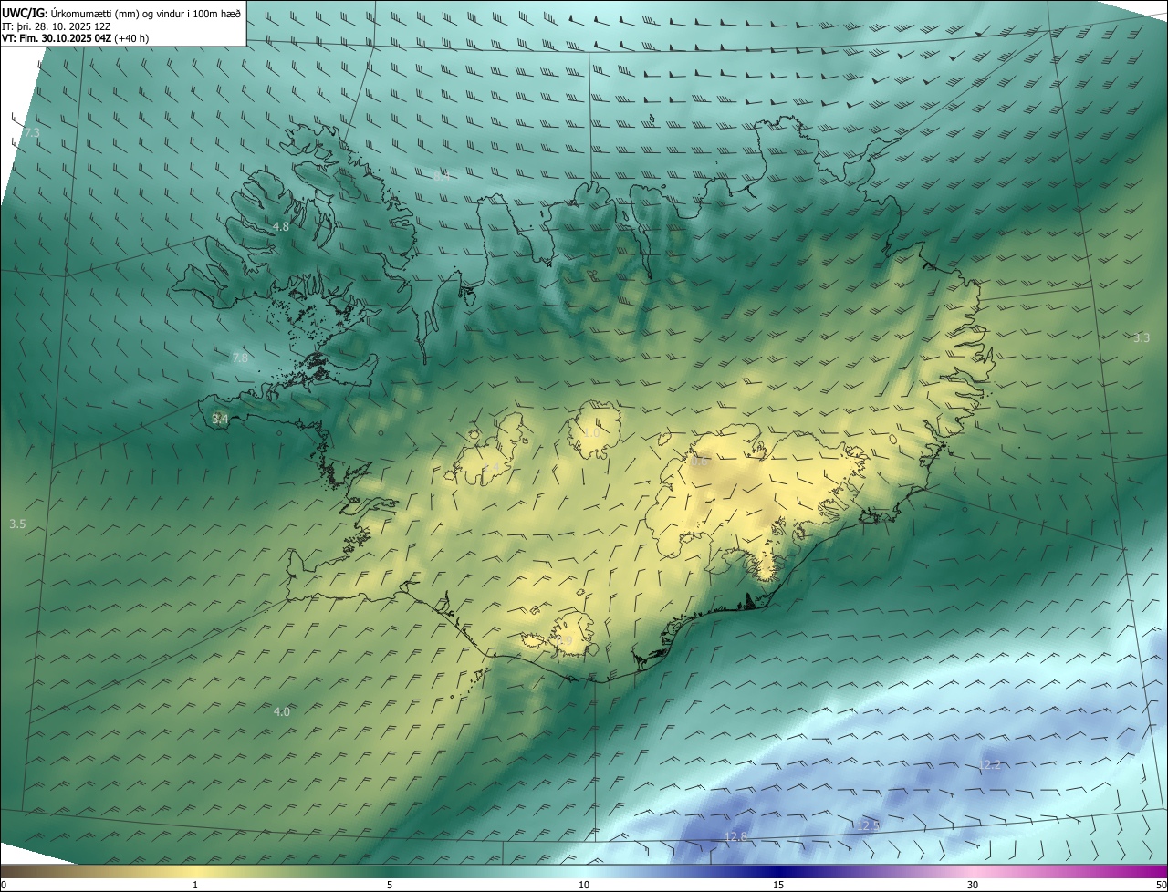Click the 0.9 value on Mýrdalsjökull
The height and width of the screenshot is (892, 1168).
564,641
